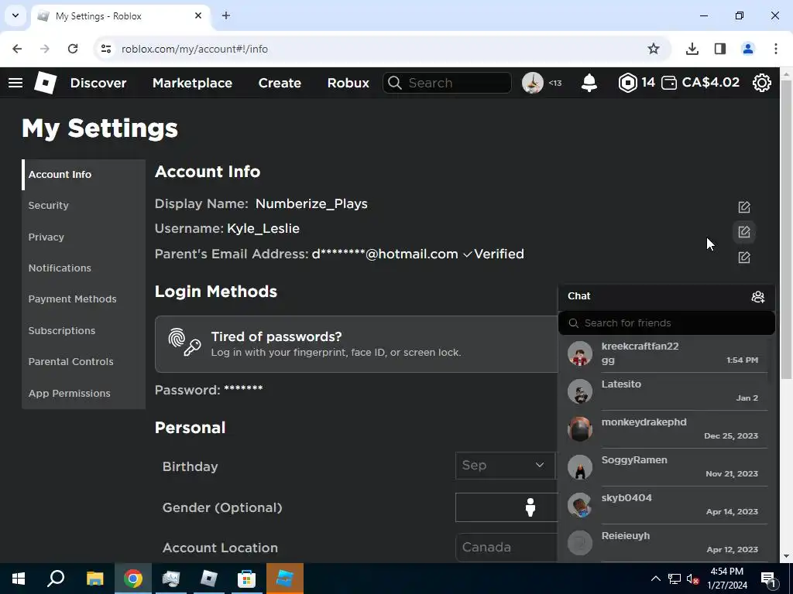This screenshot has width=793, height=594.
Task: Edit the Display Name with pencil icon
Action: click(744, 207)
